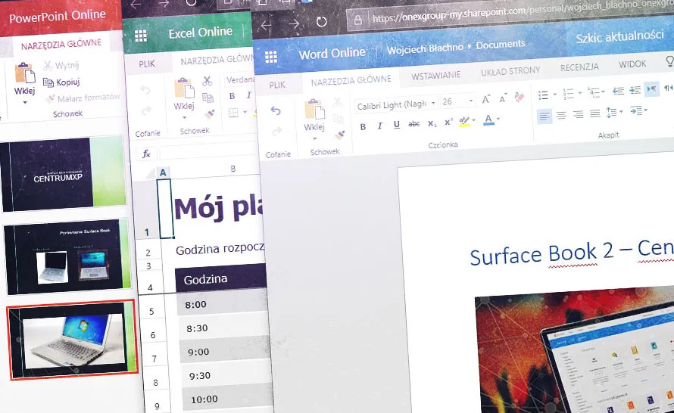Click the Word Online title
The width and height of the screenshot is (674, 413).
tap(332, 53)
